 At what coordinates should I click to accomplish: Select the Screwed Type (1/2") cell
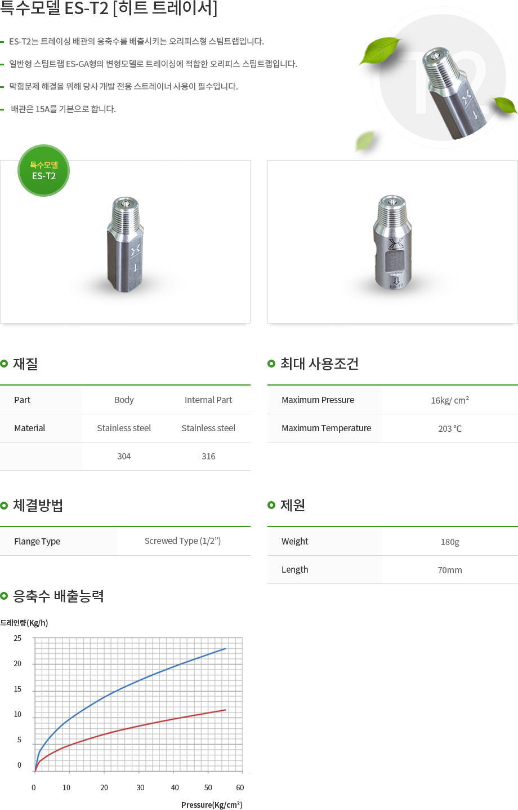[x=183, y=541]
